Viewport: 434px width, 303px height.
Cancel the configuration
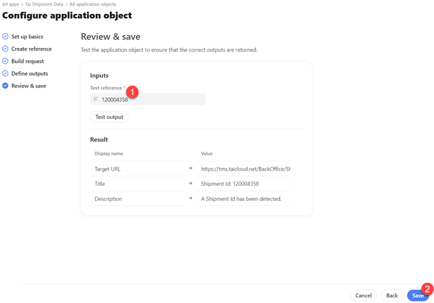(363, 295)
